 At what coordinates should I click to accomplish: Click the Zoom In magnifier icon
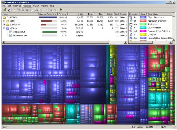pyautogui.click(x=51, y=10)
